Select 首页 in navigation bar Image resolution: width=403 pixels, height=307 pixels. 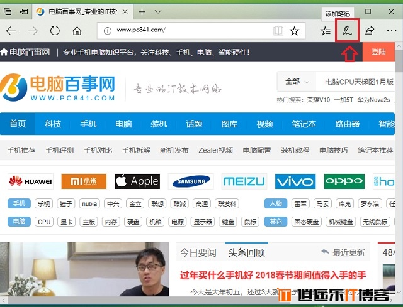[18, 124]
